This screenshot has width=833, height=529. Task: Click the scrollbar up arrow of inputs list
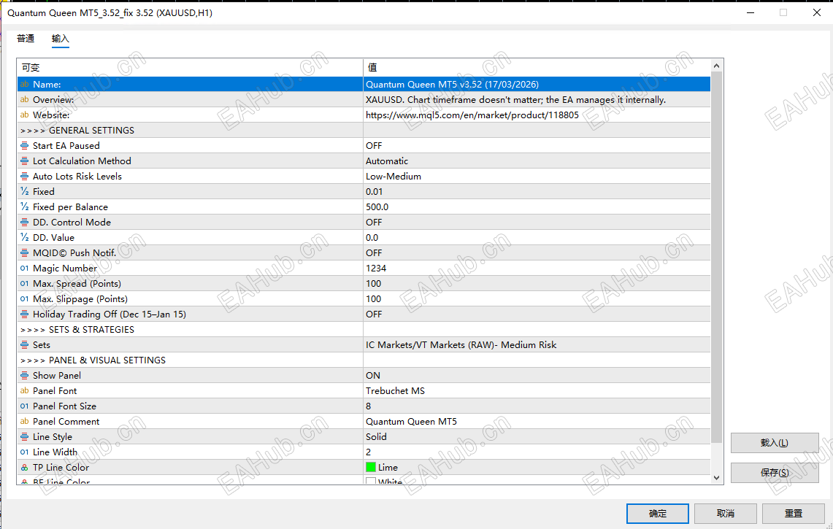pos(716,66)
